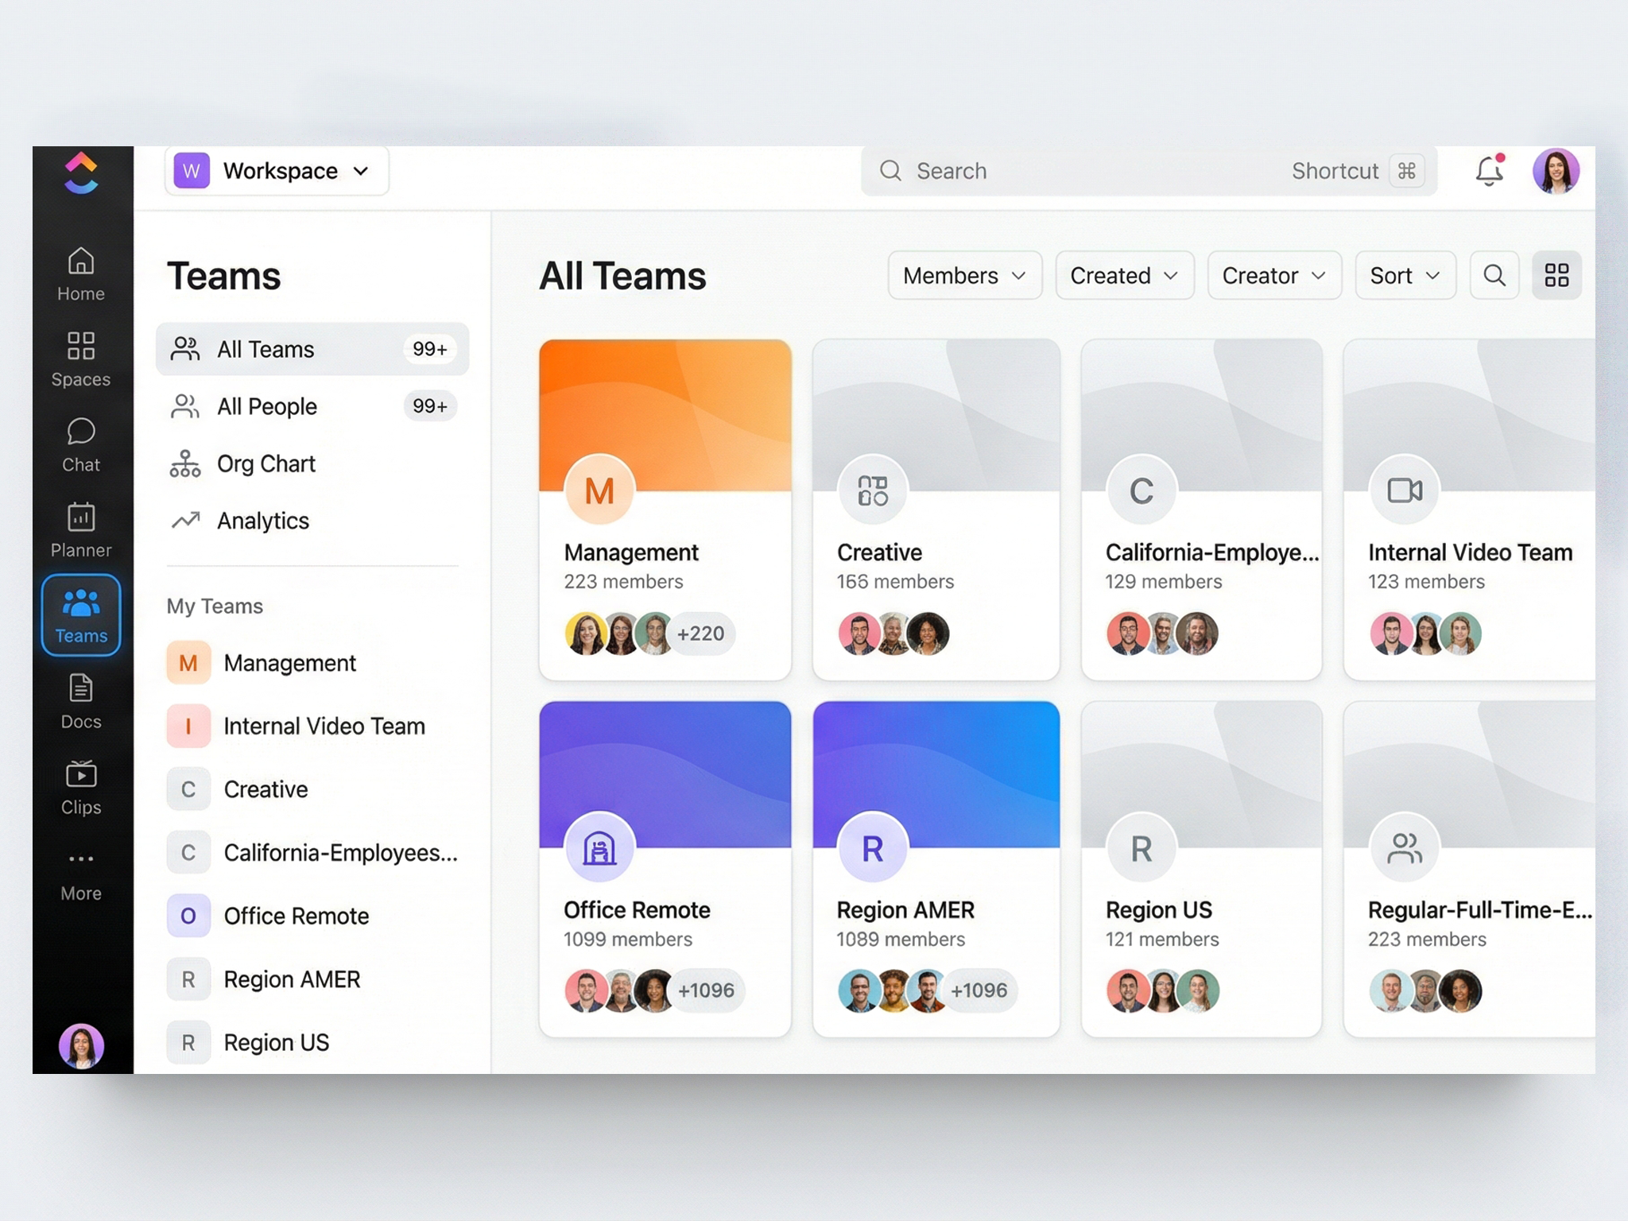Click the teams search magnifier icon
This screenshot has height=1221, width=1628.
[x=1494, y=276]
